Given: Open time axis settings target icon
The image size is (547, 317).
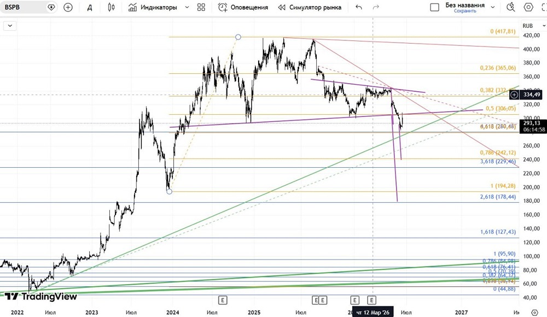Looking at the screenshot, I should 534,312.
